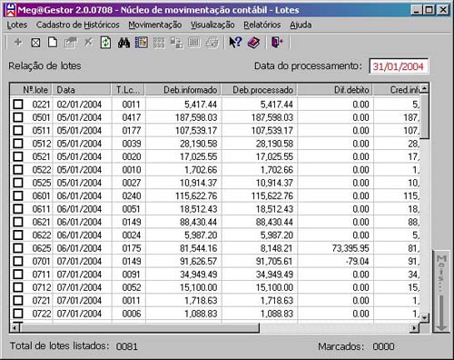The image size is (454, 360).
Task: Click the exit door icon
Action: coord(277,43)
